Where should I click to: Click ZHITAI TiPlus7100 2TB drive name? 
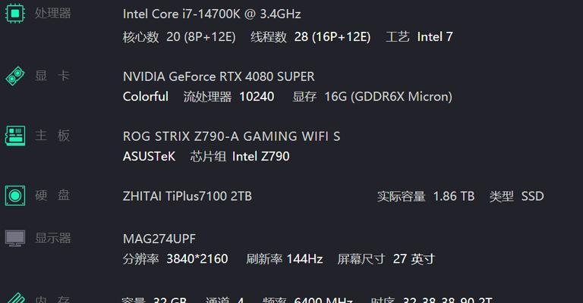coord(188,196)
